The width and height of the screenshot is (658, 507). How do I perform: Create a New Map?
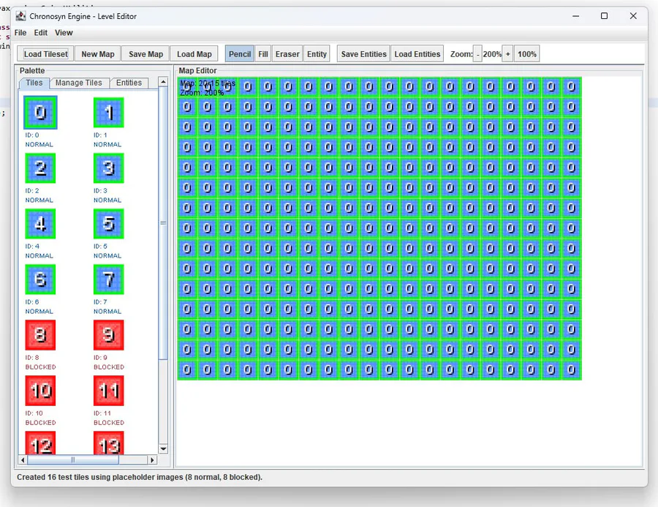[x=98, y=54]
